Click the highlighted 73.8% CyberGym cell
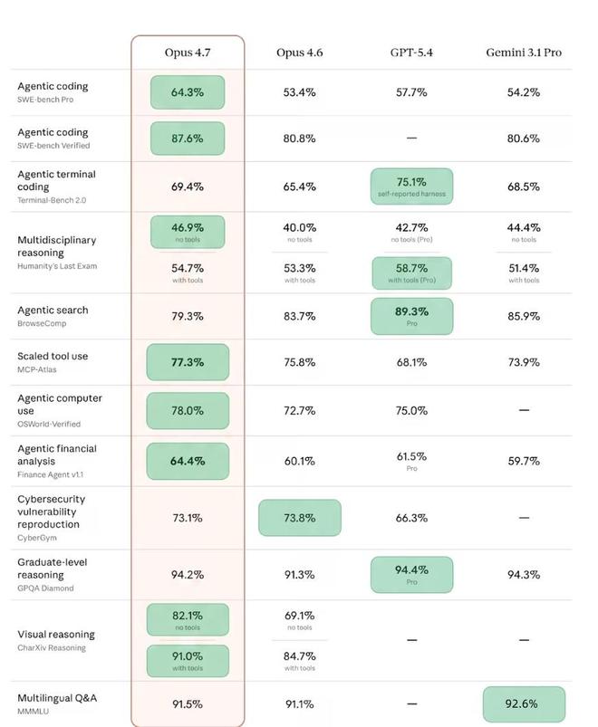The width and height of the screenshot is (598, 727). [300, 518]
